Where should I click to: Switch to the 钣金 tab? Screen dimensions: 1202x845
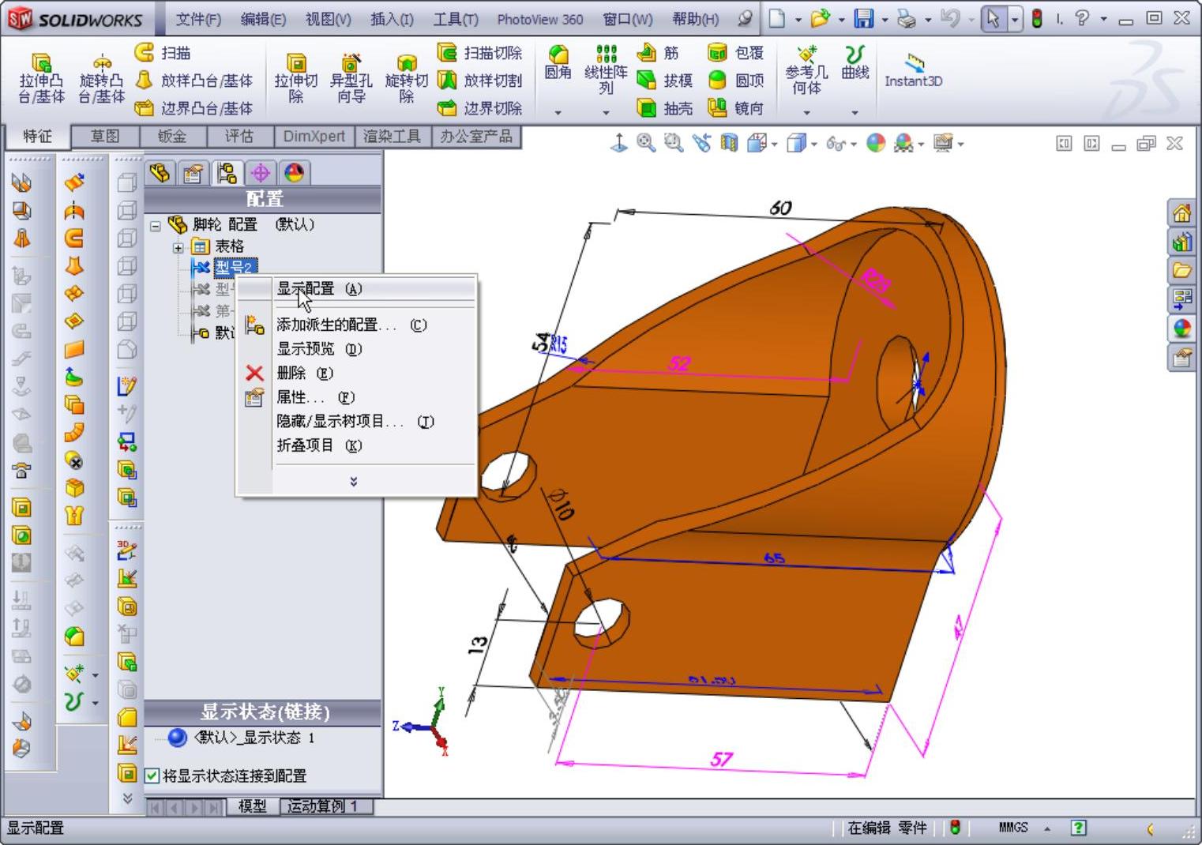pyautogui.click(x=171, y=136)
